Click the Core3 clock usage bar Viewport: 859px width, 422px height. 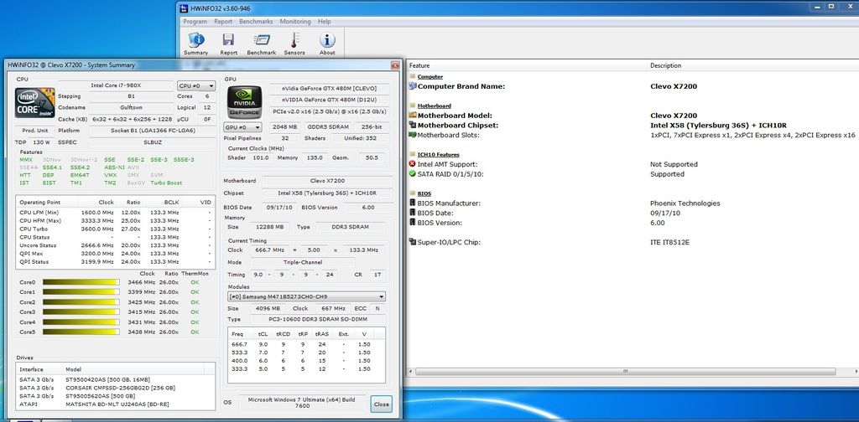point(81,312)
